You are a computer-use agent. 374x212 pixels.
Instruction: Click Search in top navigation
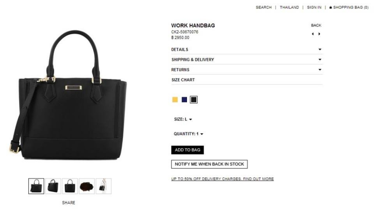point(264,7)
